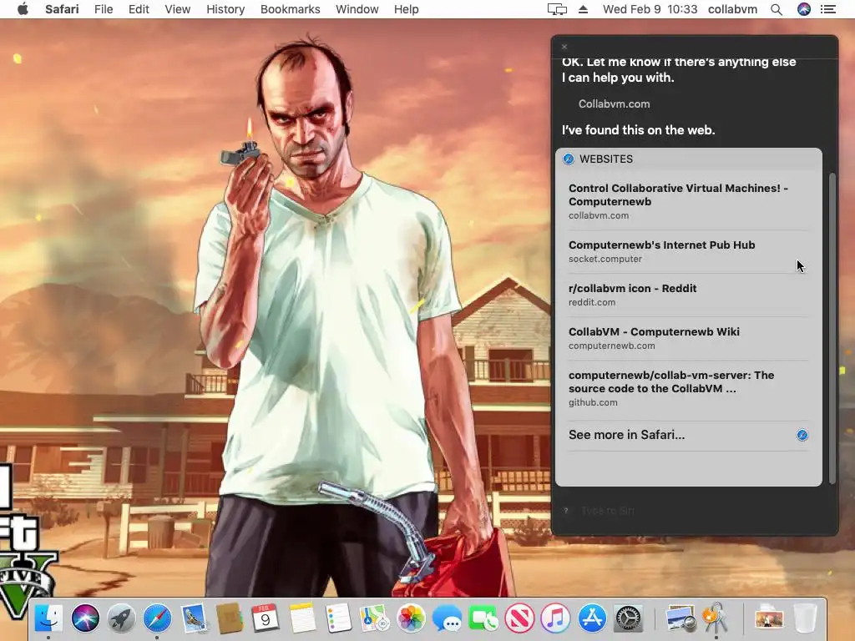Open System Preferences gear in Dock

628,618
